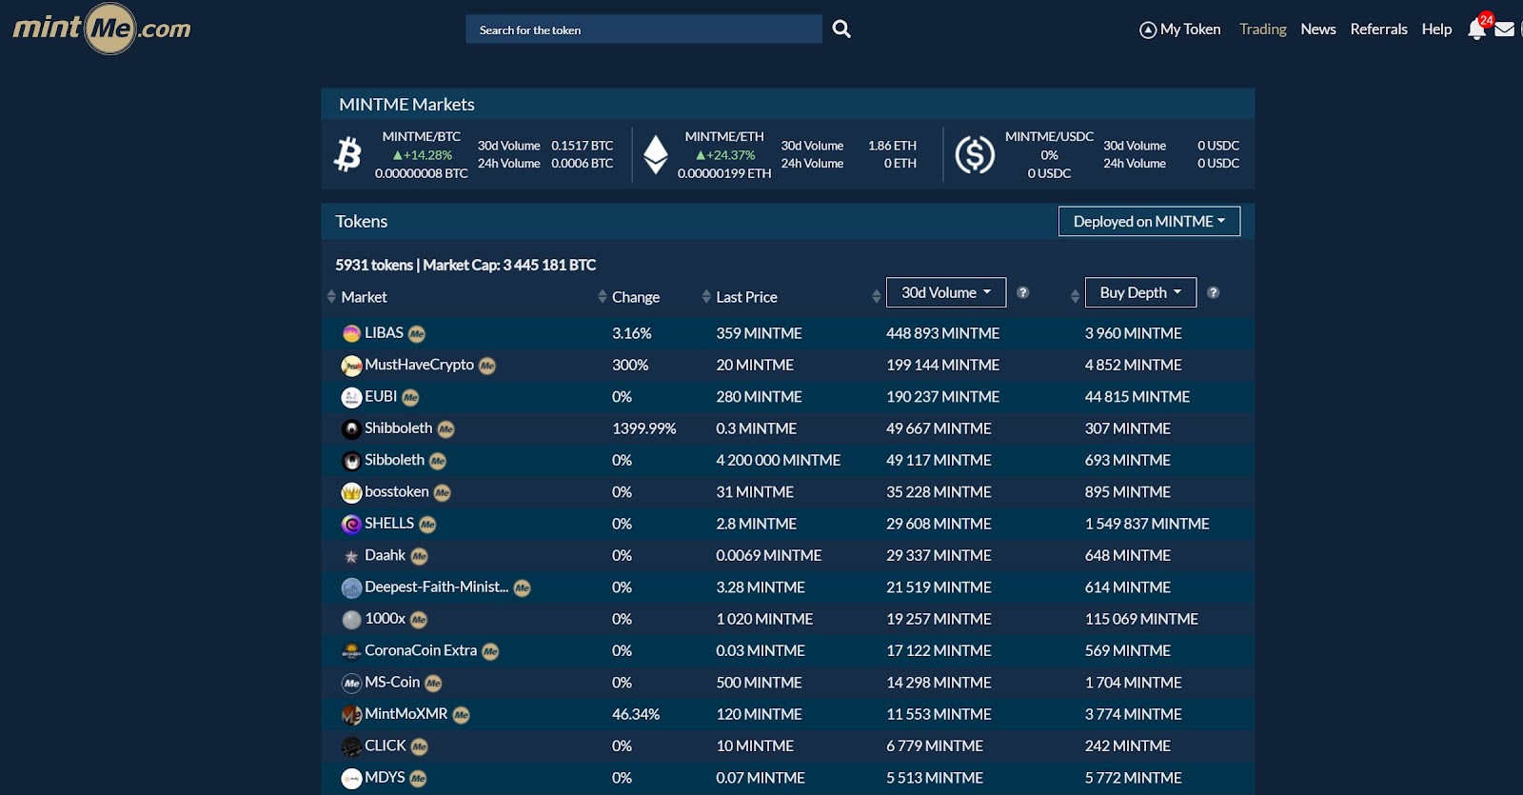Expand the 30d Volume dropdown
1523x795 pixels.
coord(945,292)
